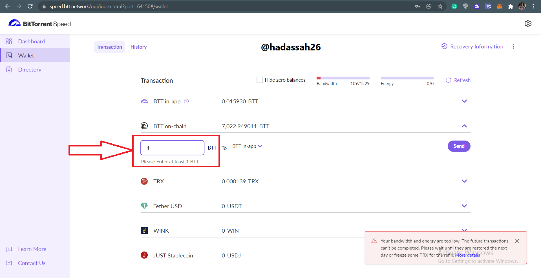Viewport: 541px width, 278px height.
Task: Click the BTT in-app help question icon
Action: click(x=186, y=101)
